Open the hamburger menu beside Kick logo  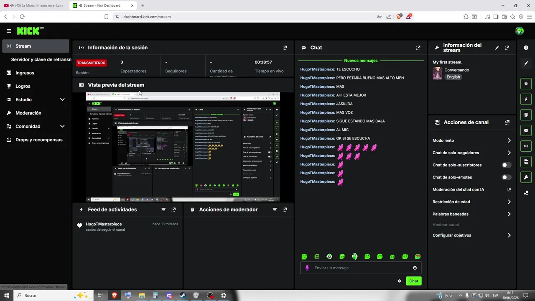pyautogui.click(x=9, y=31)
